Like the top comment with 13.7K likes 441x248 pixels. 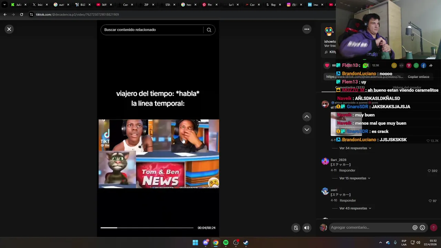[x=432, y=141]
